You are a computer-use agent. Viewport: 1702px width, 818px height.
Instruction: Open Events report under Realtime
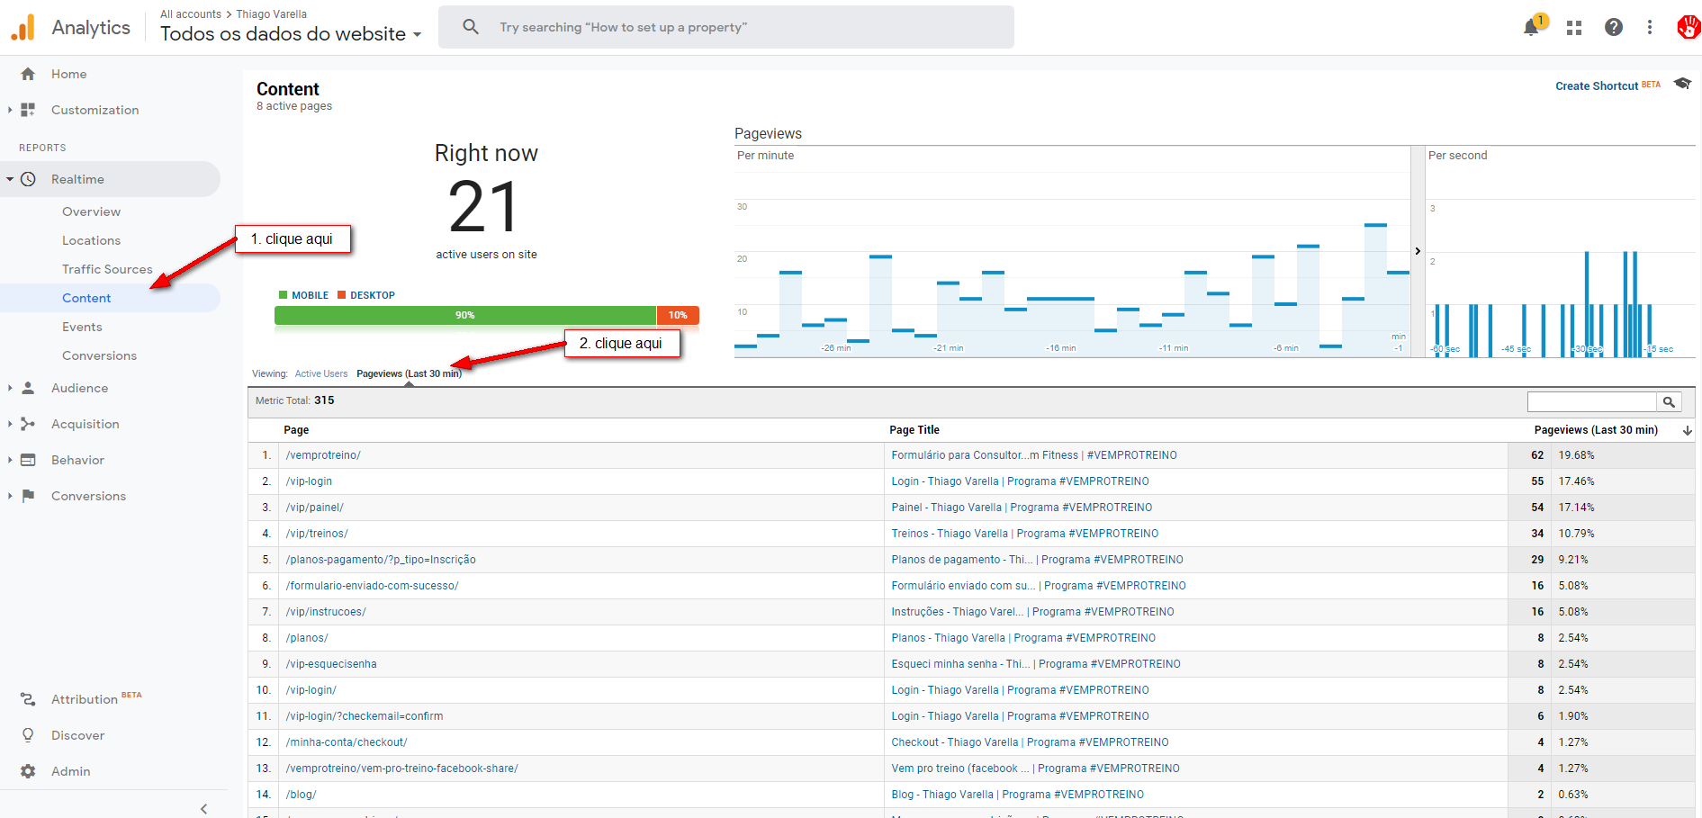pos(82,327)
